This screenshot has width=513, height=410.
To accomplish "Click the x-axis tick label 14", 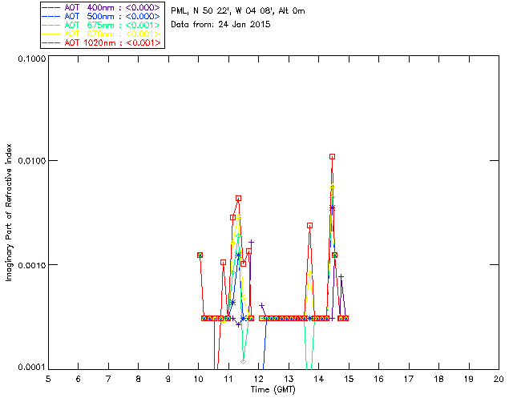I will point(319,379).
